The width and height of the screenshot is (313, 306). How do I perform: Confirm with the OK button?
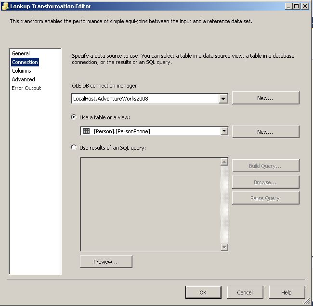203,292
